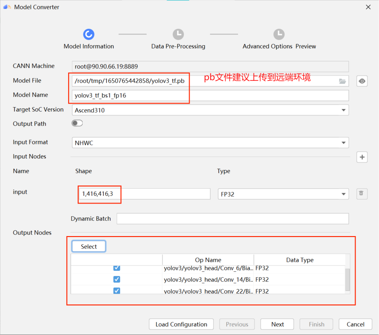
Task: Click the Model Converter application logo
Action: (x=7, y=7)
